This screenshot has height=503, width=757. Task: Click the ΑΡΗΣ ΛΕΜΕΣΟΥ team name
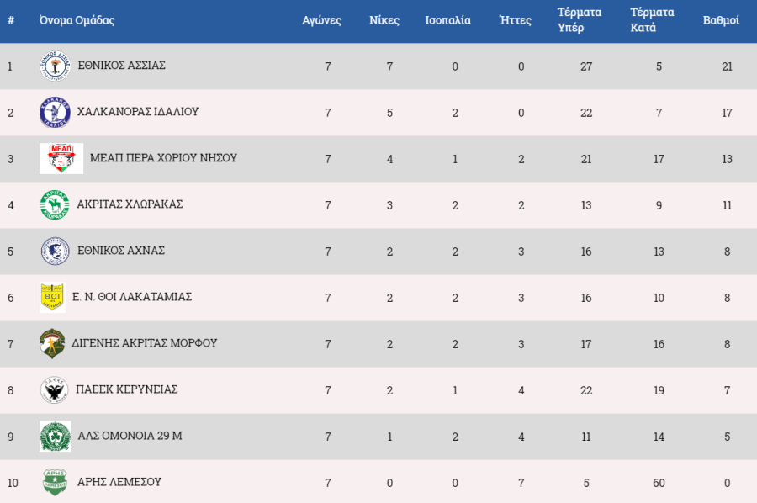click(119, 482)
